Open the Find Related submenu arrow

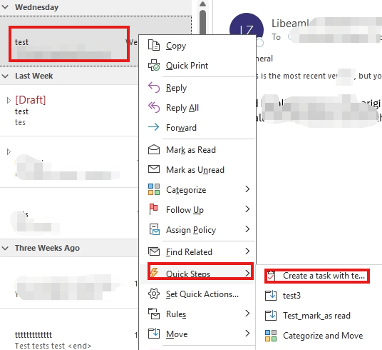coord(247,251)
